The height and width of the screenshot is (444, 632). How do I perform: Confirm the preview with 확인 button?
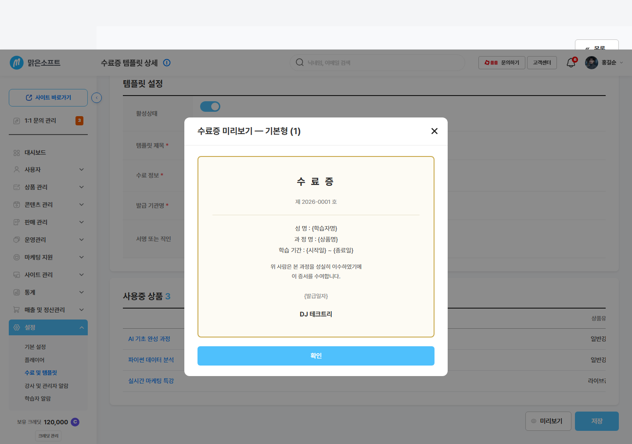click(316, 356)
